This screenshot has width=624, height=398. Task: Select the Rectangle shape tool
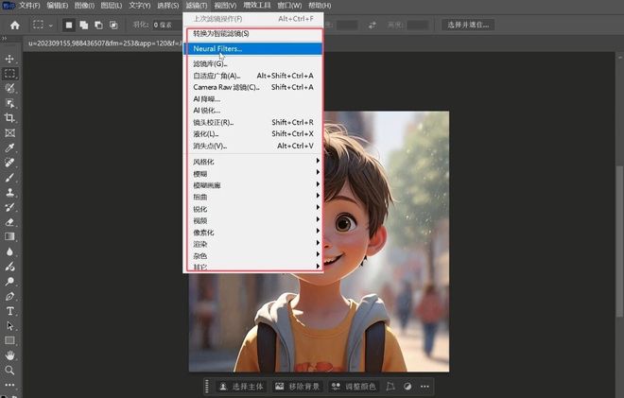tap(9, 340)
